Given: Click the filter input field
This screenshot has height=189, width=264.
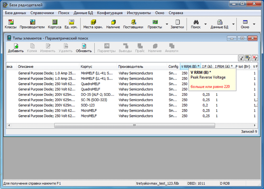Looking at the screenshot, I should 122,58.
